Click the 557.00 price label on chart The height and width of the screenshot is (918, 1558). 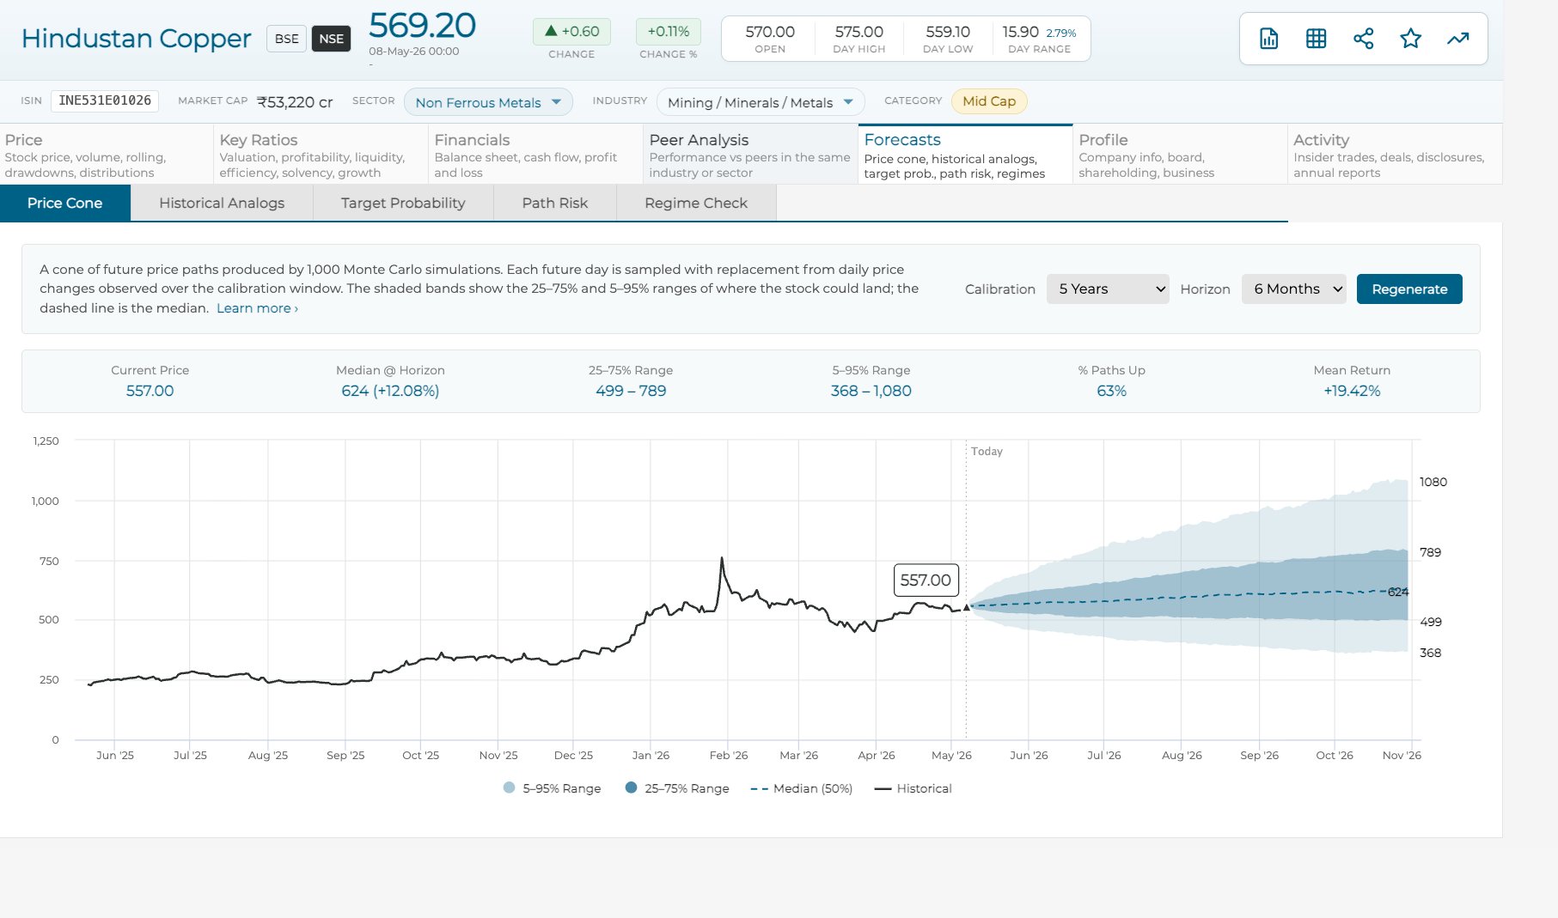pyautogui.click(x=926, y=581)
